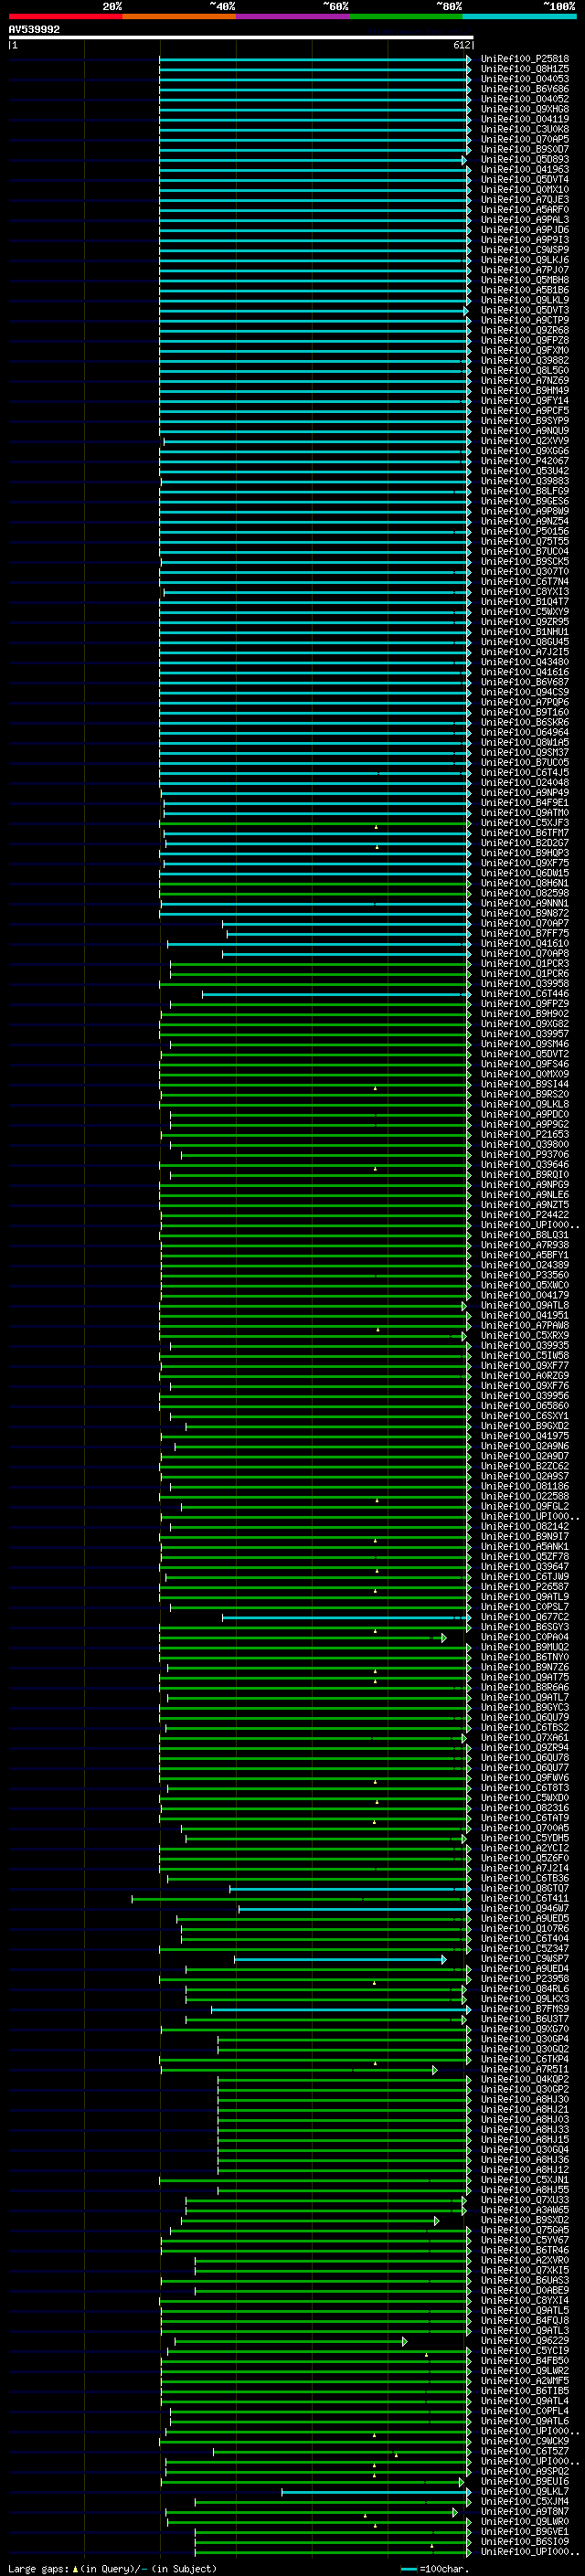Screen dimensions: 585x2576
Task: Click the red 20% identity legend bar
Action: (x=65, y=17)
